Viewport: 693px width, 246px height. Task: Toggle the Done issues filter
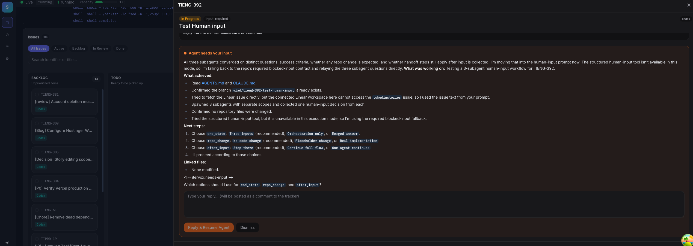click(120, 48)
